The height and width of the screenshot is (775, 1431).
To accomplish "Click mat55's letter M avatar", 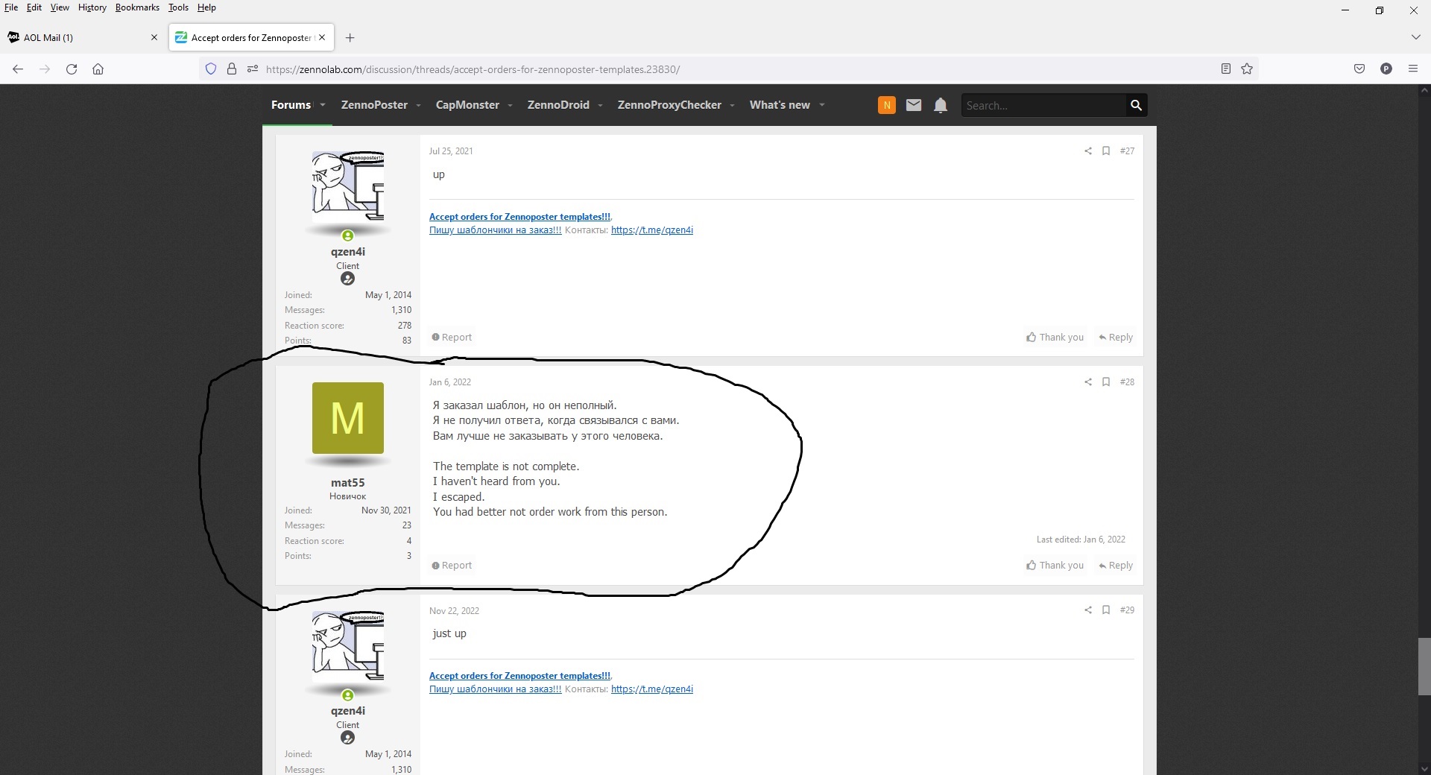I will (348, 418).
